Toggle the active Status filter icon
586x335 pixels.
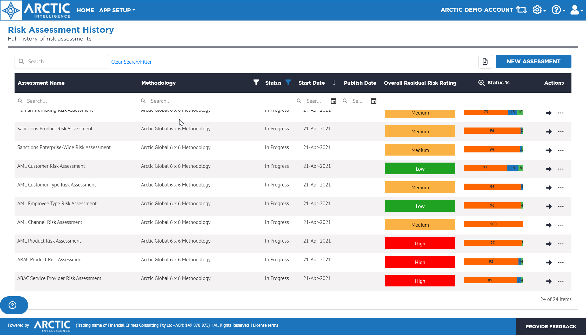point(288,82)
